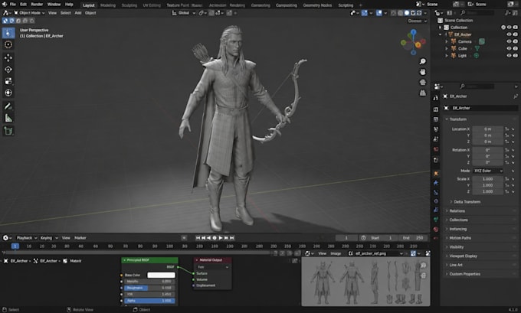
Task: Click the Base Color white swatch
Action: [161, 275]
